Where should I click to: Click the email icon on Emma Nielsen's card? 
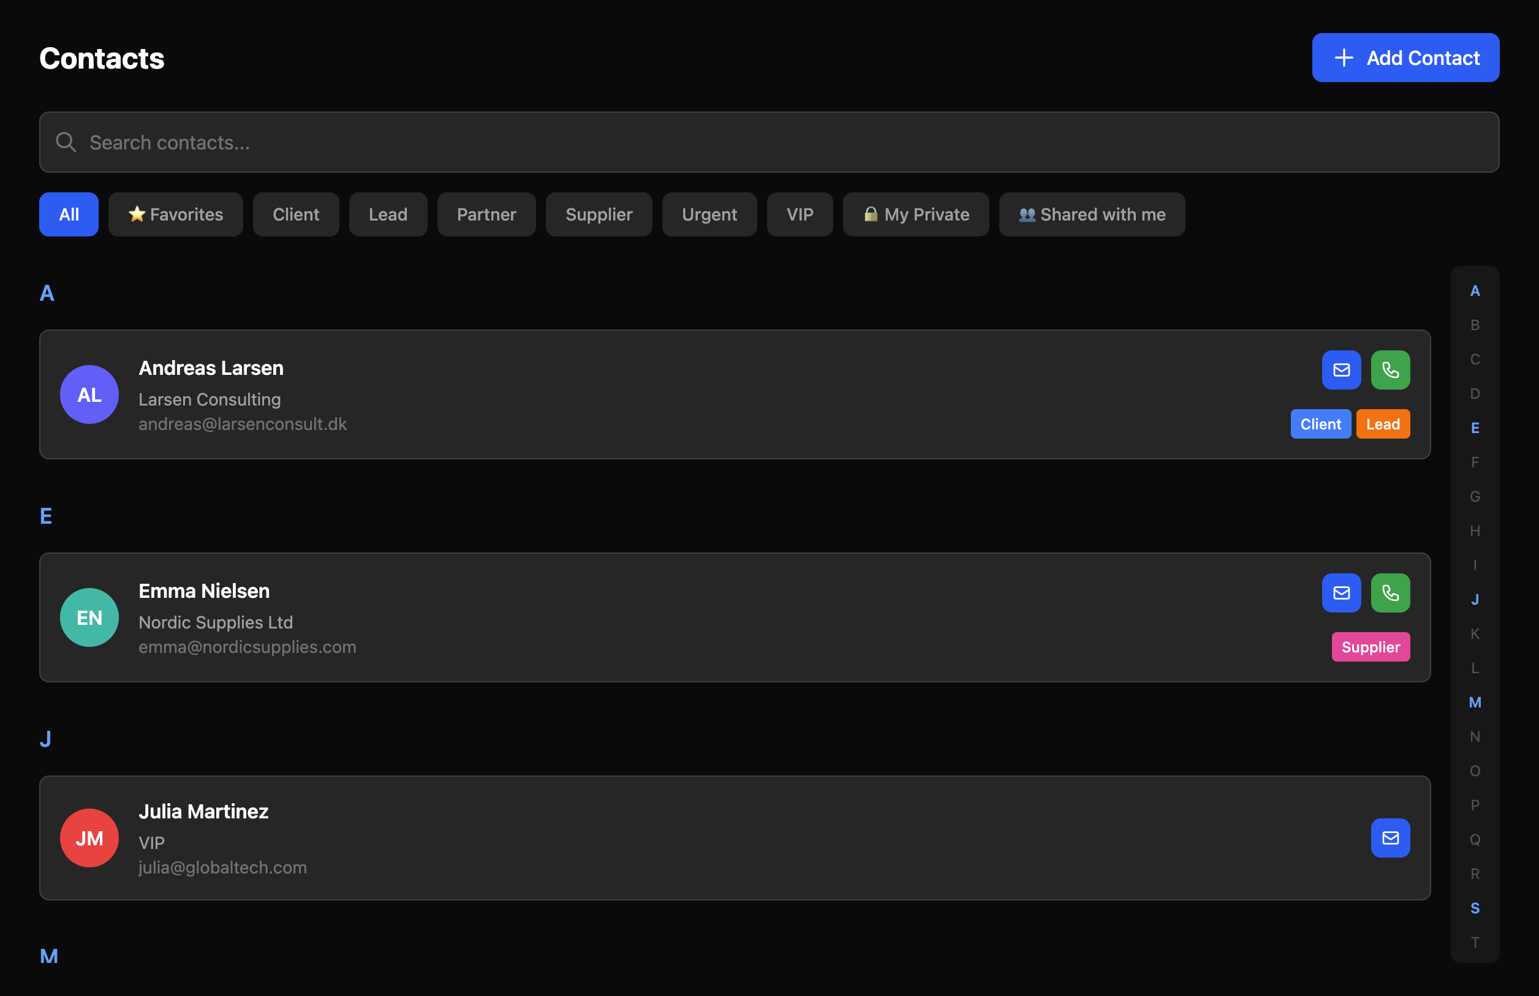[1341, 593]
